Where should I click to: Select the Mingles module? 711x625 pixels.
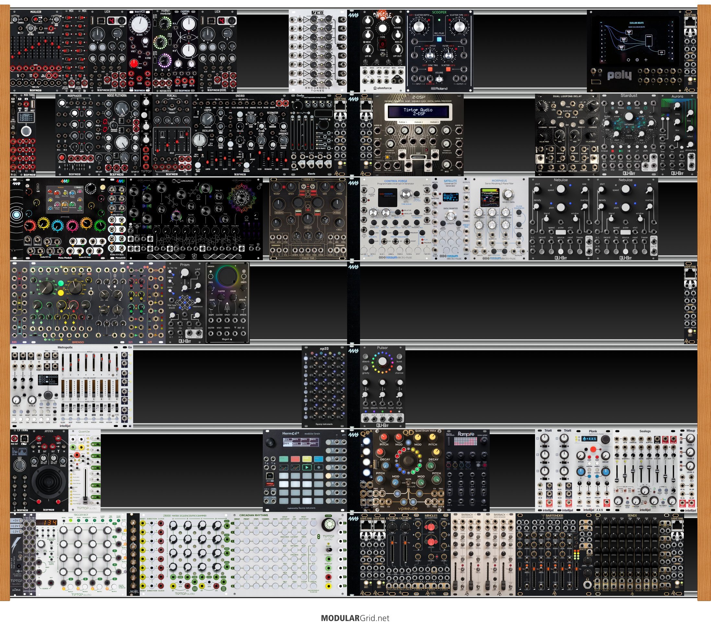(x=431, y=555)
